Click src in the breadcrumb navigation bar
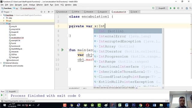The image size is (192, 108). click(x=17, y=8)
